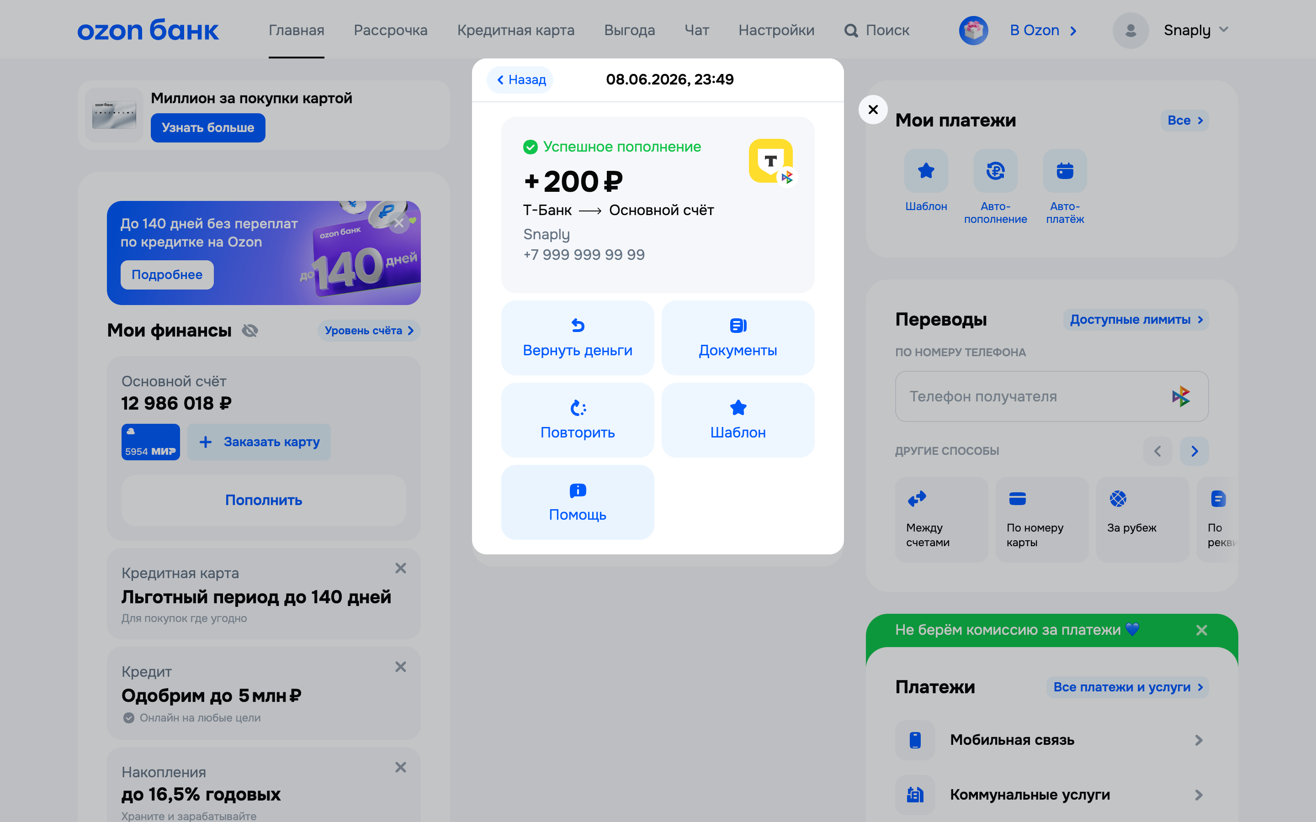Click SBP icon in phone field
This screenshot has width=1316, height=822.
pos(1181,396)
